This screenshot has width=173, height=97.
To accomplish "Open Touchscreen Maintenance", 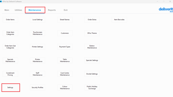I will click(x=37, y=33).
